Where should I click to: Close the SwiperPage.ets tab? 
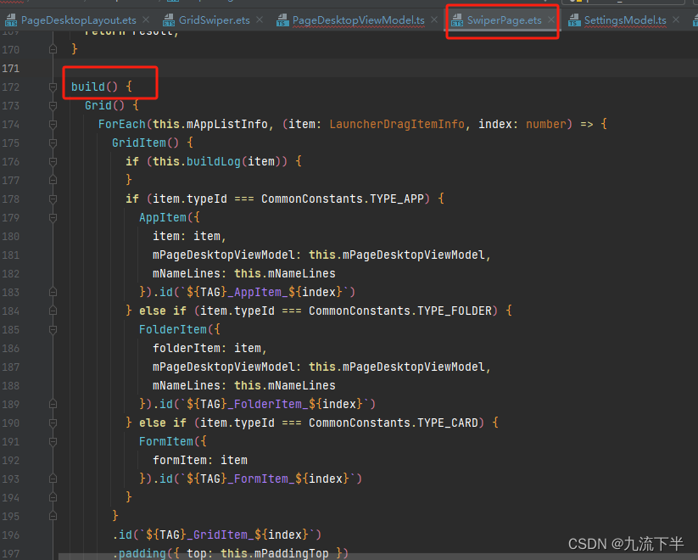click(x=551, y=20)
